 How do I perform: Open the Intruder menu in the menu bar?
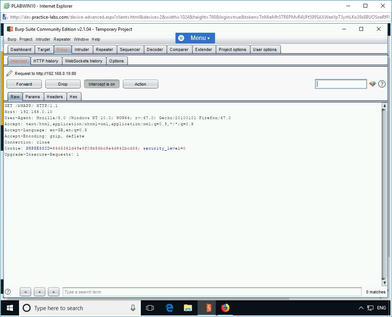tap(43, 39)
